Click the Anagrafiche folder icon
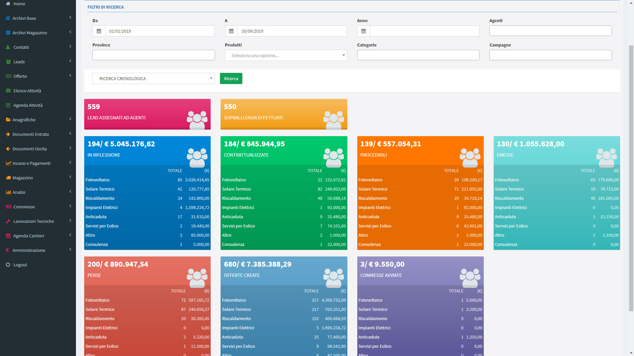Screen dimensions: 634x356 (x=8, y=120)
